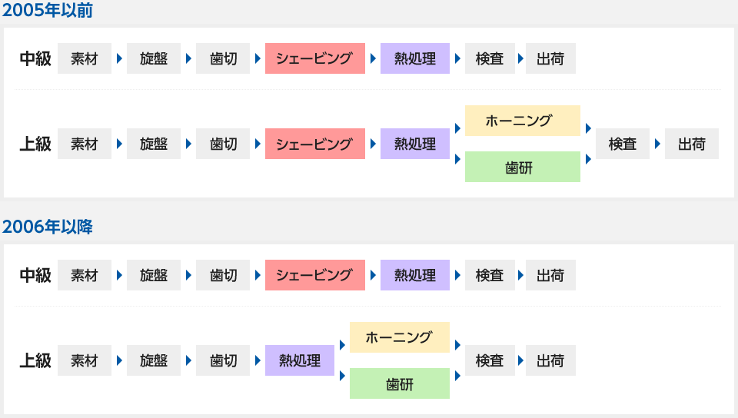738x418 pixels.
Task: Click the 2005年以前 heading
Action: tap(48, 10)
